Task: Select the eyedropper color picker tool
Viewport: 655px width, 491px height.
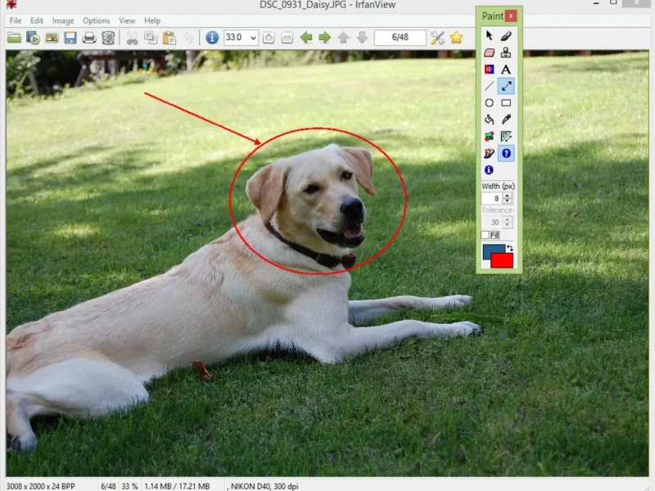Action: tap(506, 119)
